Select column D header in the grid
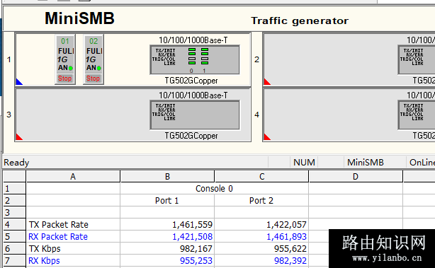The width and height of the screenshot is (435, 268). pos(356,176)
